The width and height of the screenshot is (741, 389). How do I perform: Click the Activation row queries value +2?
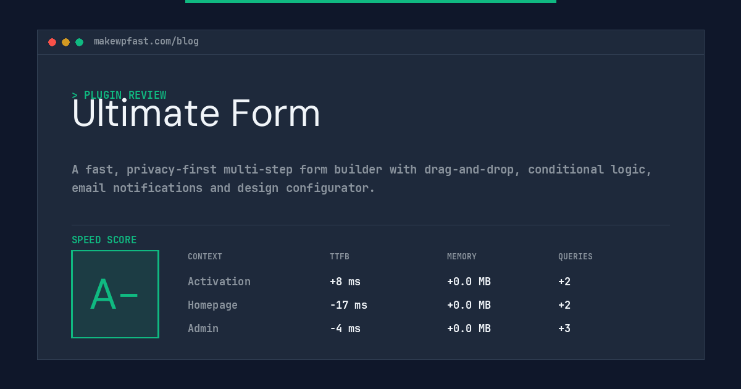[564, 282]
